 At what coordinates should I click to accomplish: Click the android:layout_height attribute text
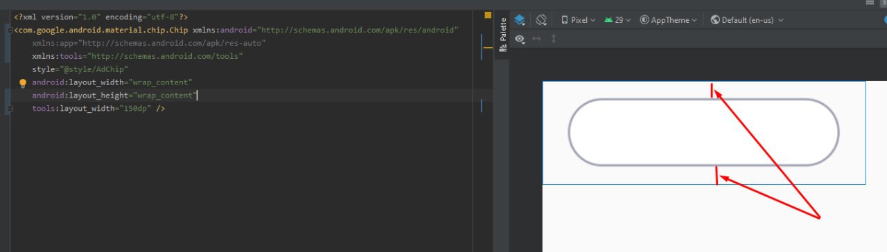(x=115, y=96)
